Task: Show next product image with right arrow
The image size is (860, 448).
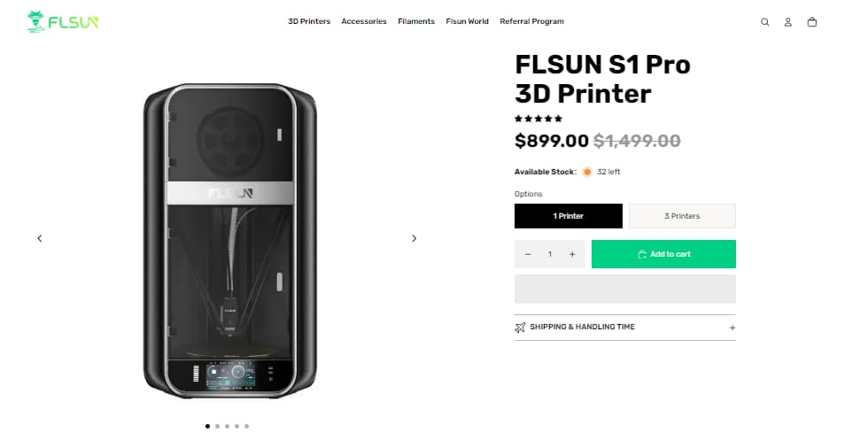Action: click(x=414, y=238)
